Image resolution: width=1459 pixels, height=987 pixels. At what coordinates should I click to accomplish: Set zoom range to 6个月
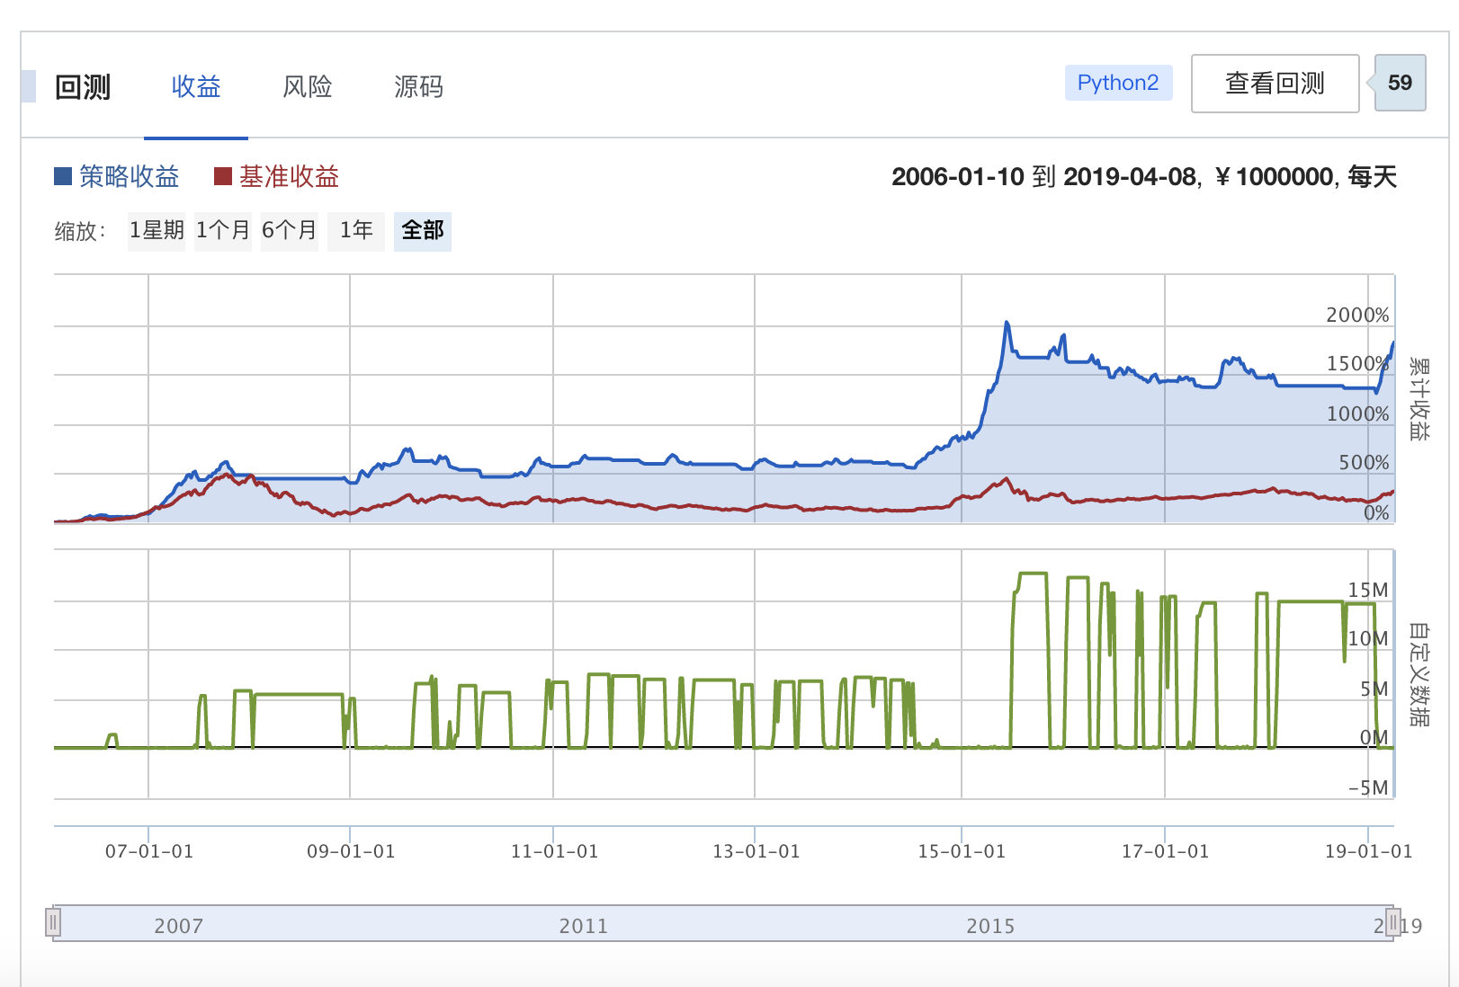[290, 231]
